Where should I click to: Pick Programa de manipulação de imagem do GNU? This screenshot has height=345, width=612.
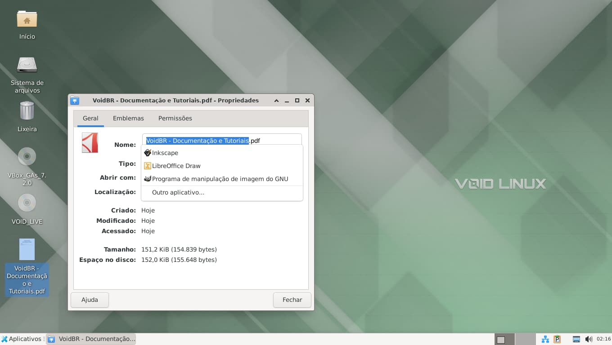pyautogui.click(x=220, y=179)
